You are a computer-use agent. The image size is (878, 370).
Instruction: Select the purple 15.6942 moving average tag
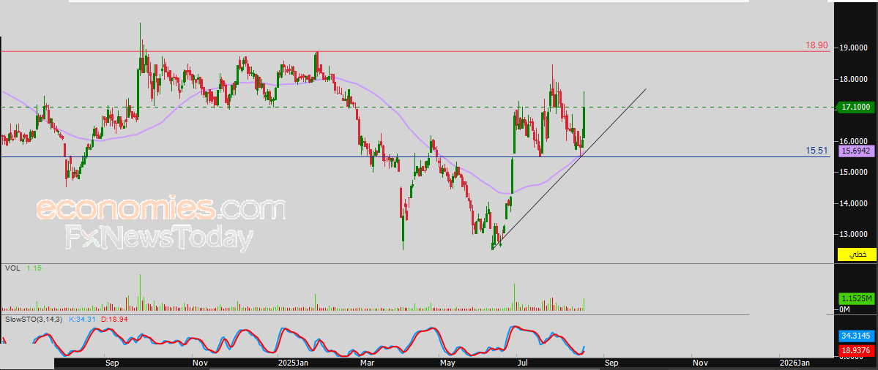856,151
